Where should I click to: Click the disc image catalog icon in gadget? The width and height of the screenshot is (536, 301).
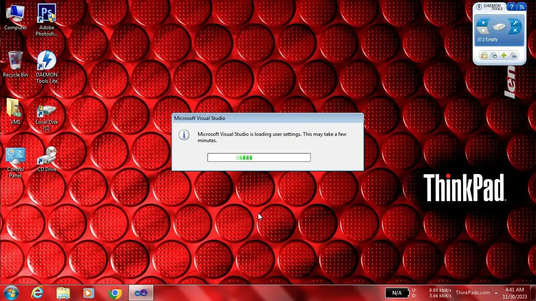click(494, 55)
